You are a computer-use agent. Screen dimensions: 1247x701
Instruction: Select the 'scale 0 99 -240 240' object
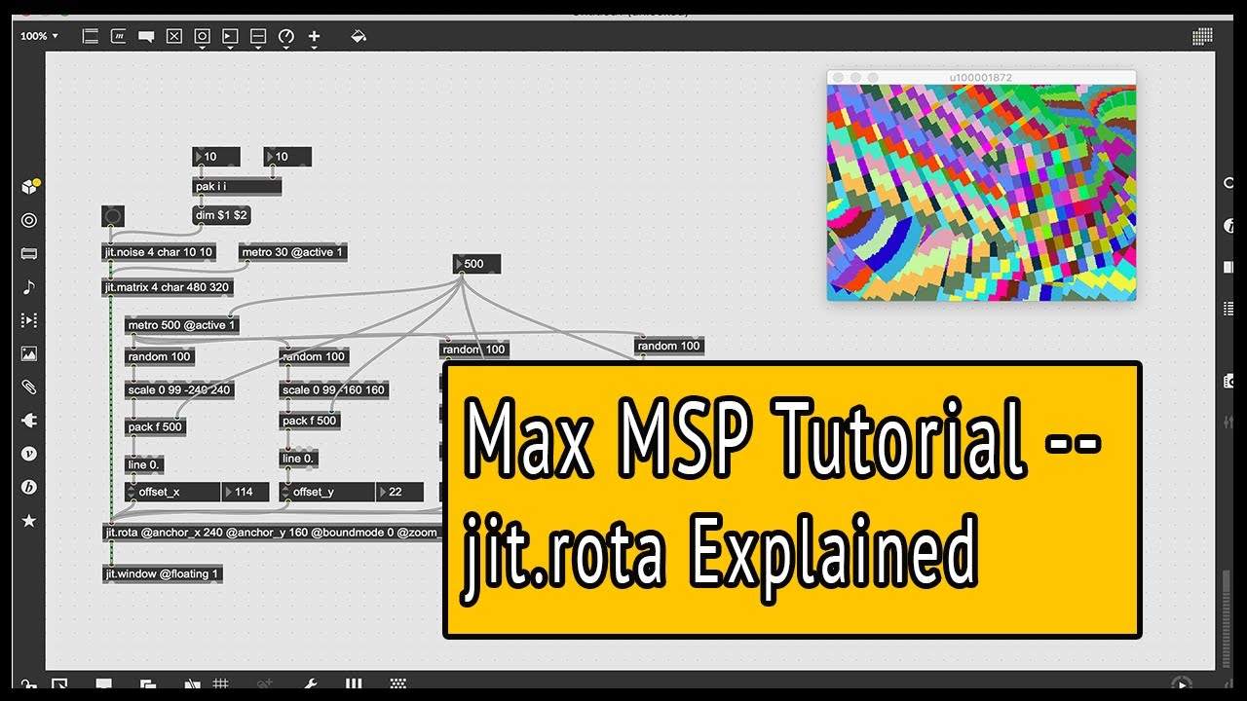pyautogui.click(x=179, y=390)
